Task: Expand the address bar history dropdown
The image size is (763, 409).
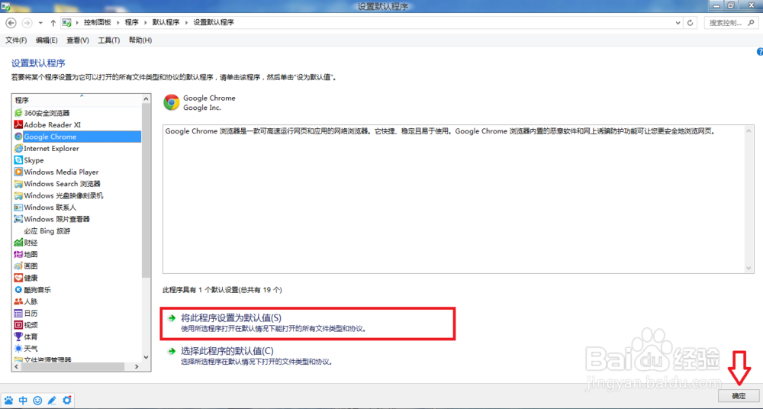Action: (x=679, y=23)
